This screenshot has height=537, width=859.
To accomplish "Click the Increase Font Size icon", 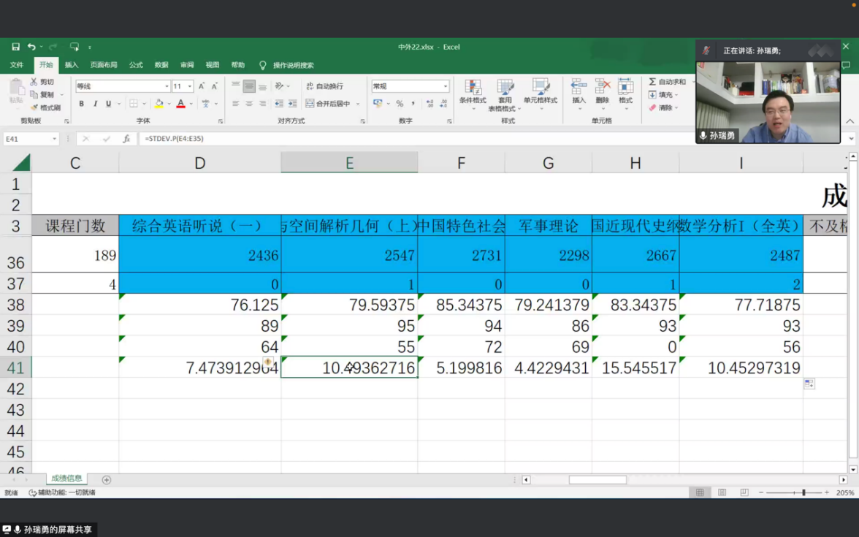I will click(202, 86).
